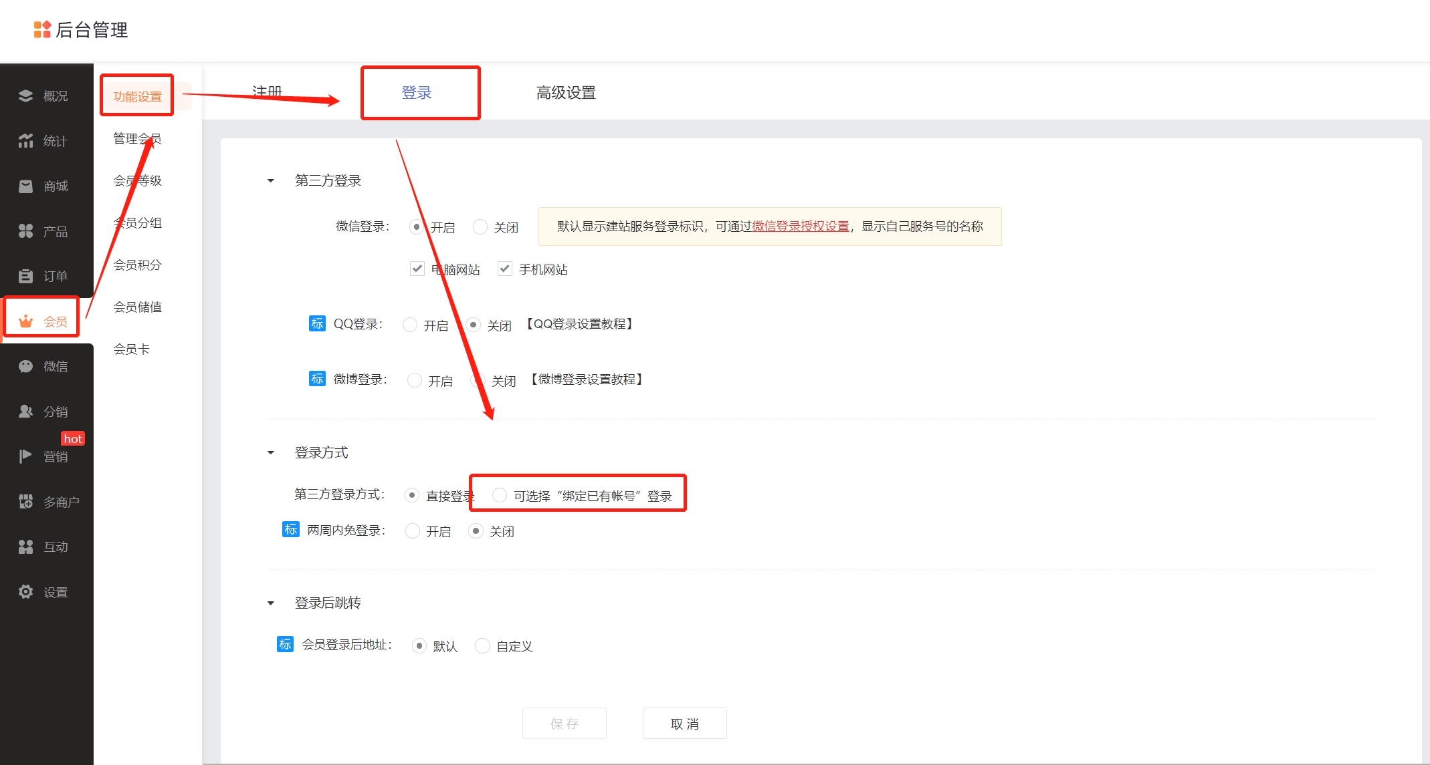1430x765 pixels.
Task: Open 会员等级 submenu item
Action: click(138, 180)
